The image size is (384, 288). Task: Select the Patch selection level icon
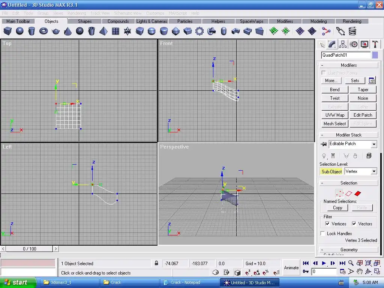point(358,193)
